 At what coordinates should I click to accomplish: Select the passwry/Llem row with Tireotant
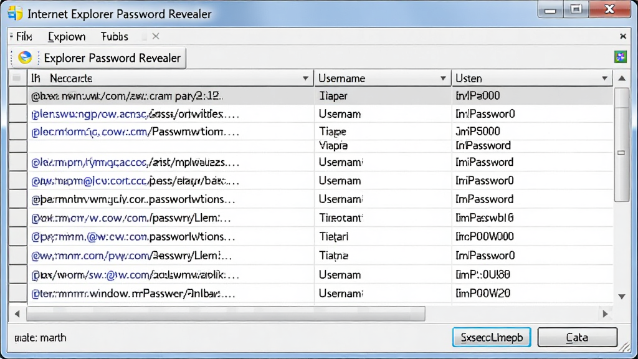[x=320, y=218]
